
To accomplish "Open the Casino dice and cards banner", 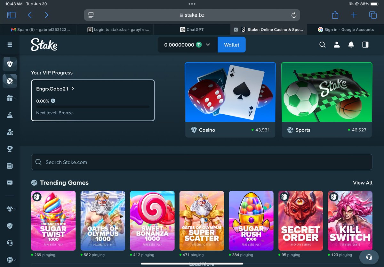I will (x=230, y=92).
